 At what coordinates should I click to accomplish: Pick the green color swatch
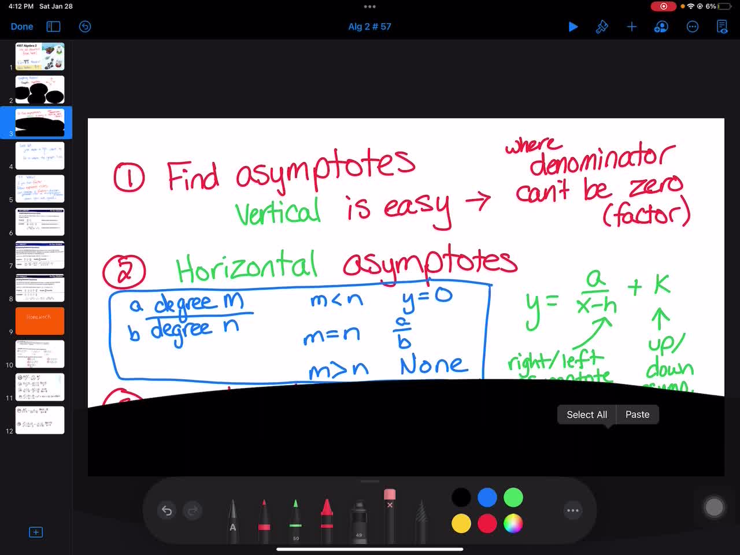[x=513, y=497]
